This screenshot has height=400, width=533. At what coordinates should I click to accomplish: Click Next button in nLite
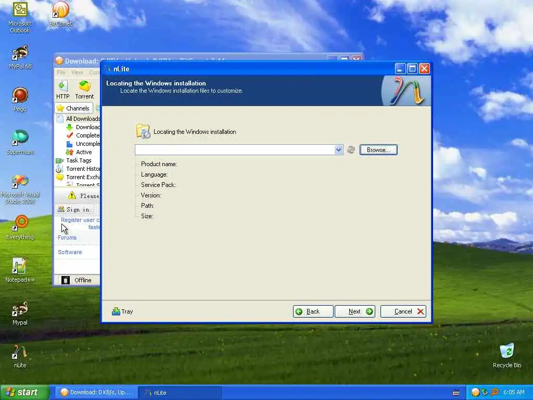click(355, 311)
